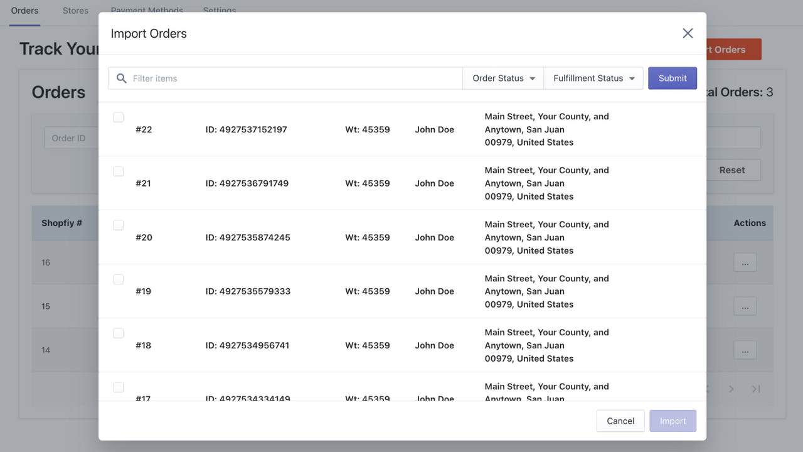This screenshot has width=803, height=452.
Task: Cancel the Import Orders dialog
Action: pos(620,421)
